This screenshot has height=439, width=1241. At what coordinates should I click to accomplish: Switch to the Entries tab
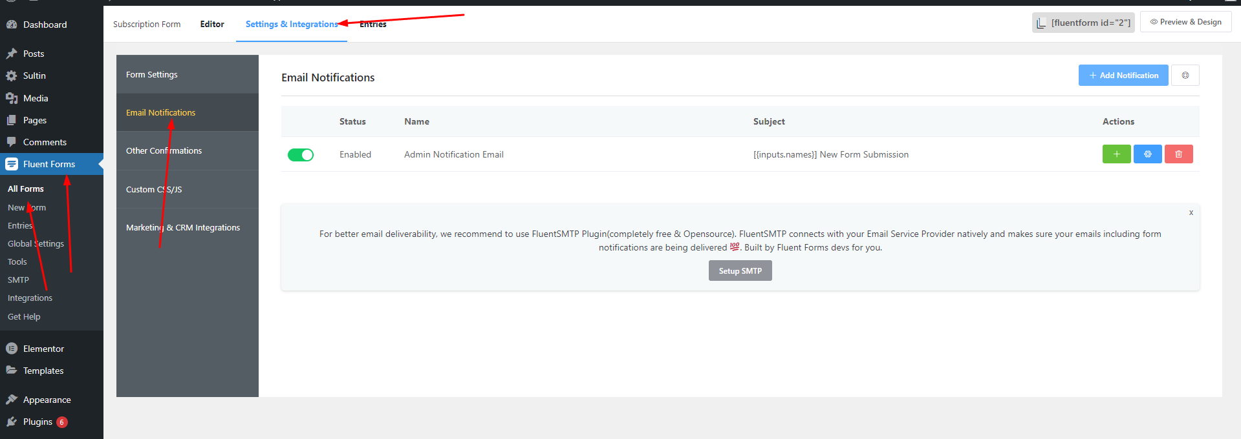point(373,24)
